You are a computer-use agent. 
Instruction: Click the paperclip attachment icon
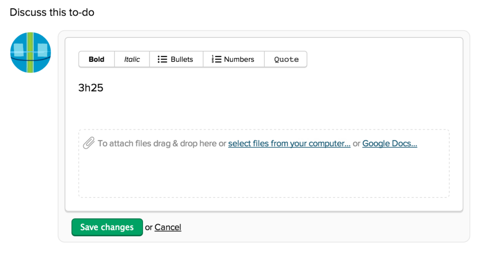coord(89,143)
